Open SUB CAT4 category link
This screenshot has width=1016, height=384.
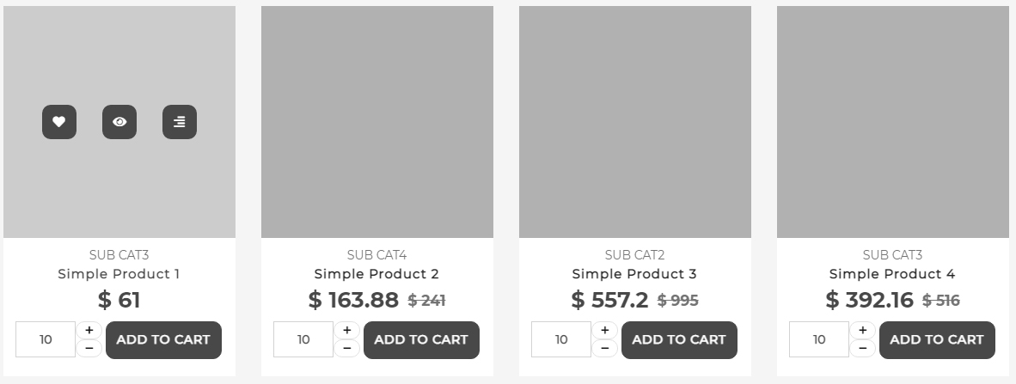pyautogui.click(x=376, y=255)
